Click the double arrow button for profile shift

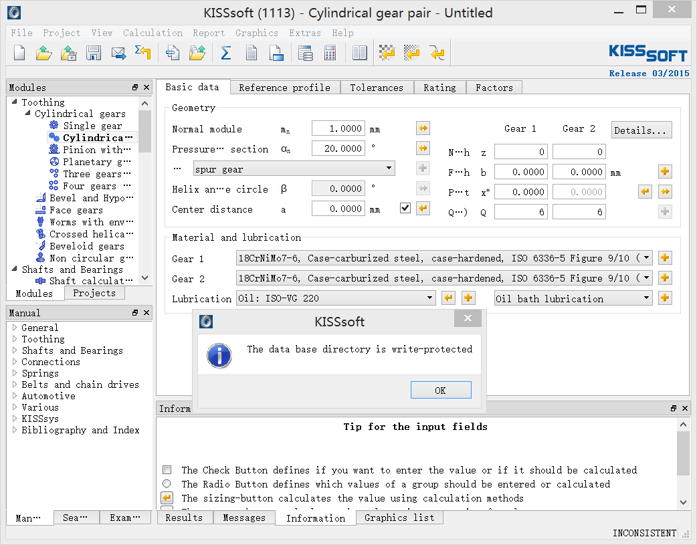tap(665, 192)
